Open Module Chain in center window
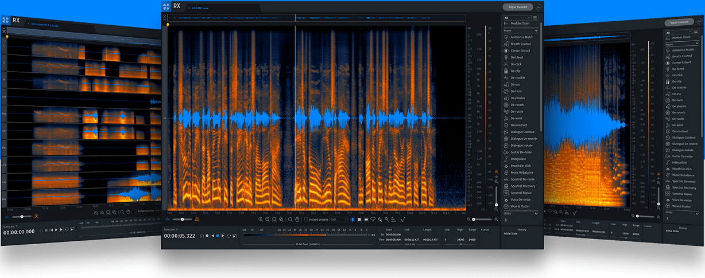The height and width of the screenshot is (278, 705). click(x=520, y=24)
